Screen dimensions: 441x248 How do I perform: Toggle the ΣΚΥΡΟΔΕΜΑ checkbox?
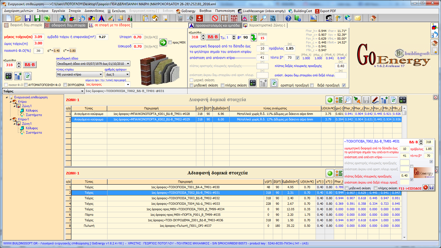pos(65,85)
